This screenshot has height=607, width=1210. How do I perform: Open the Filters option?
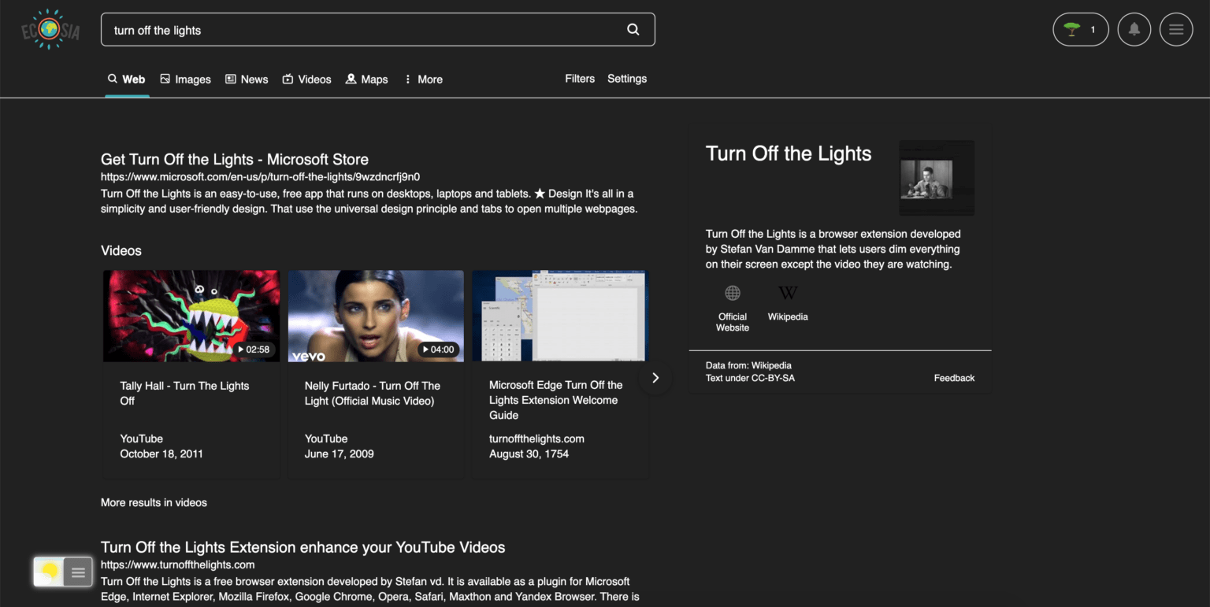580,79
